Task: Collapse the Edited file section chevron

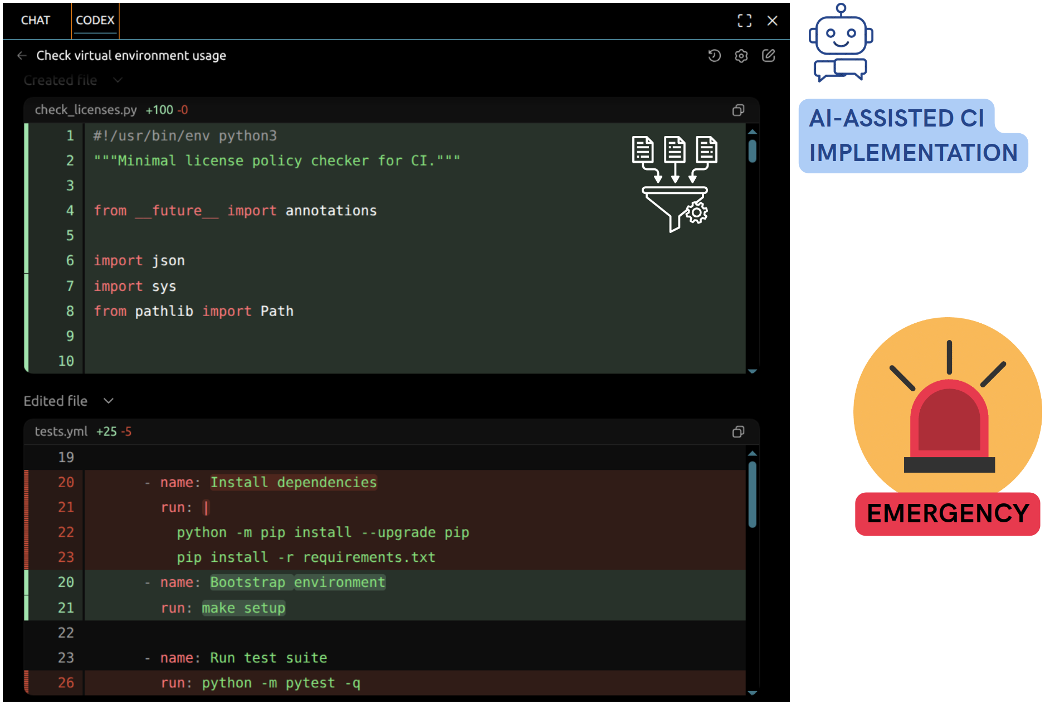Action: [x=109, y=401]
